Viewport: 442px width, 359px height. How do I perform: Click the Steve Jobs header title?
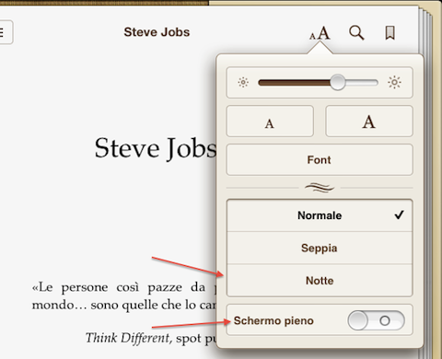click(x=157, y=32)
